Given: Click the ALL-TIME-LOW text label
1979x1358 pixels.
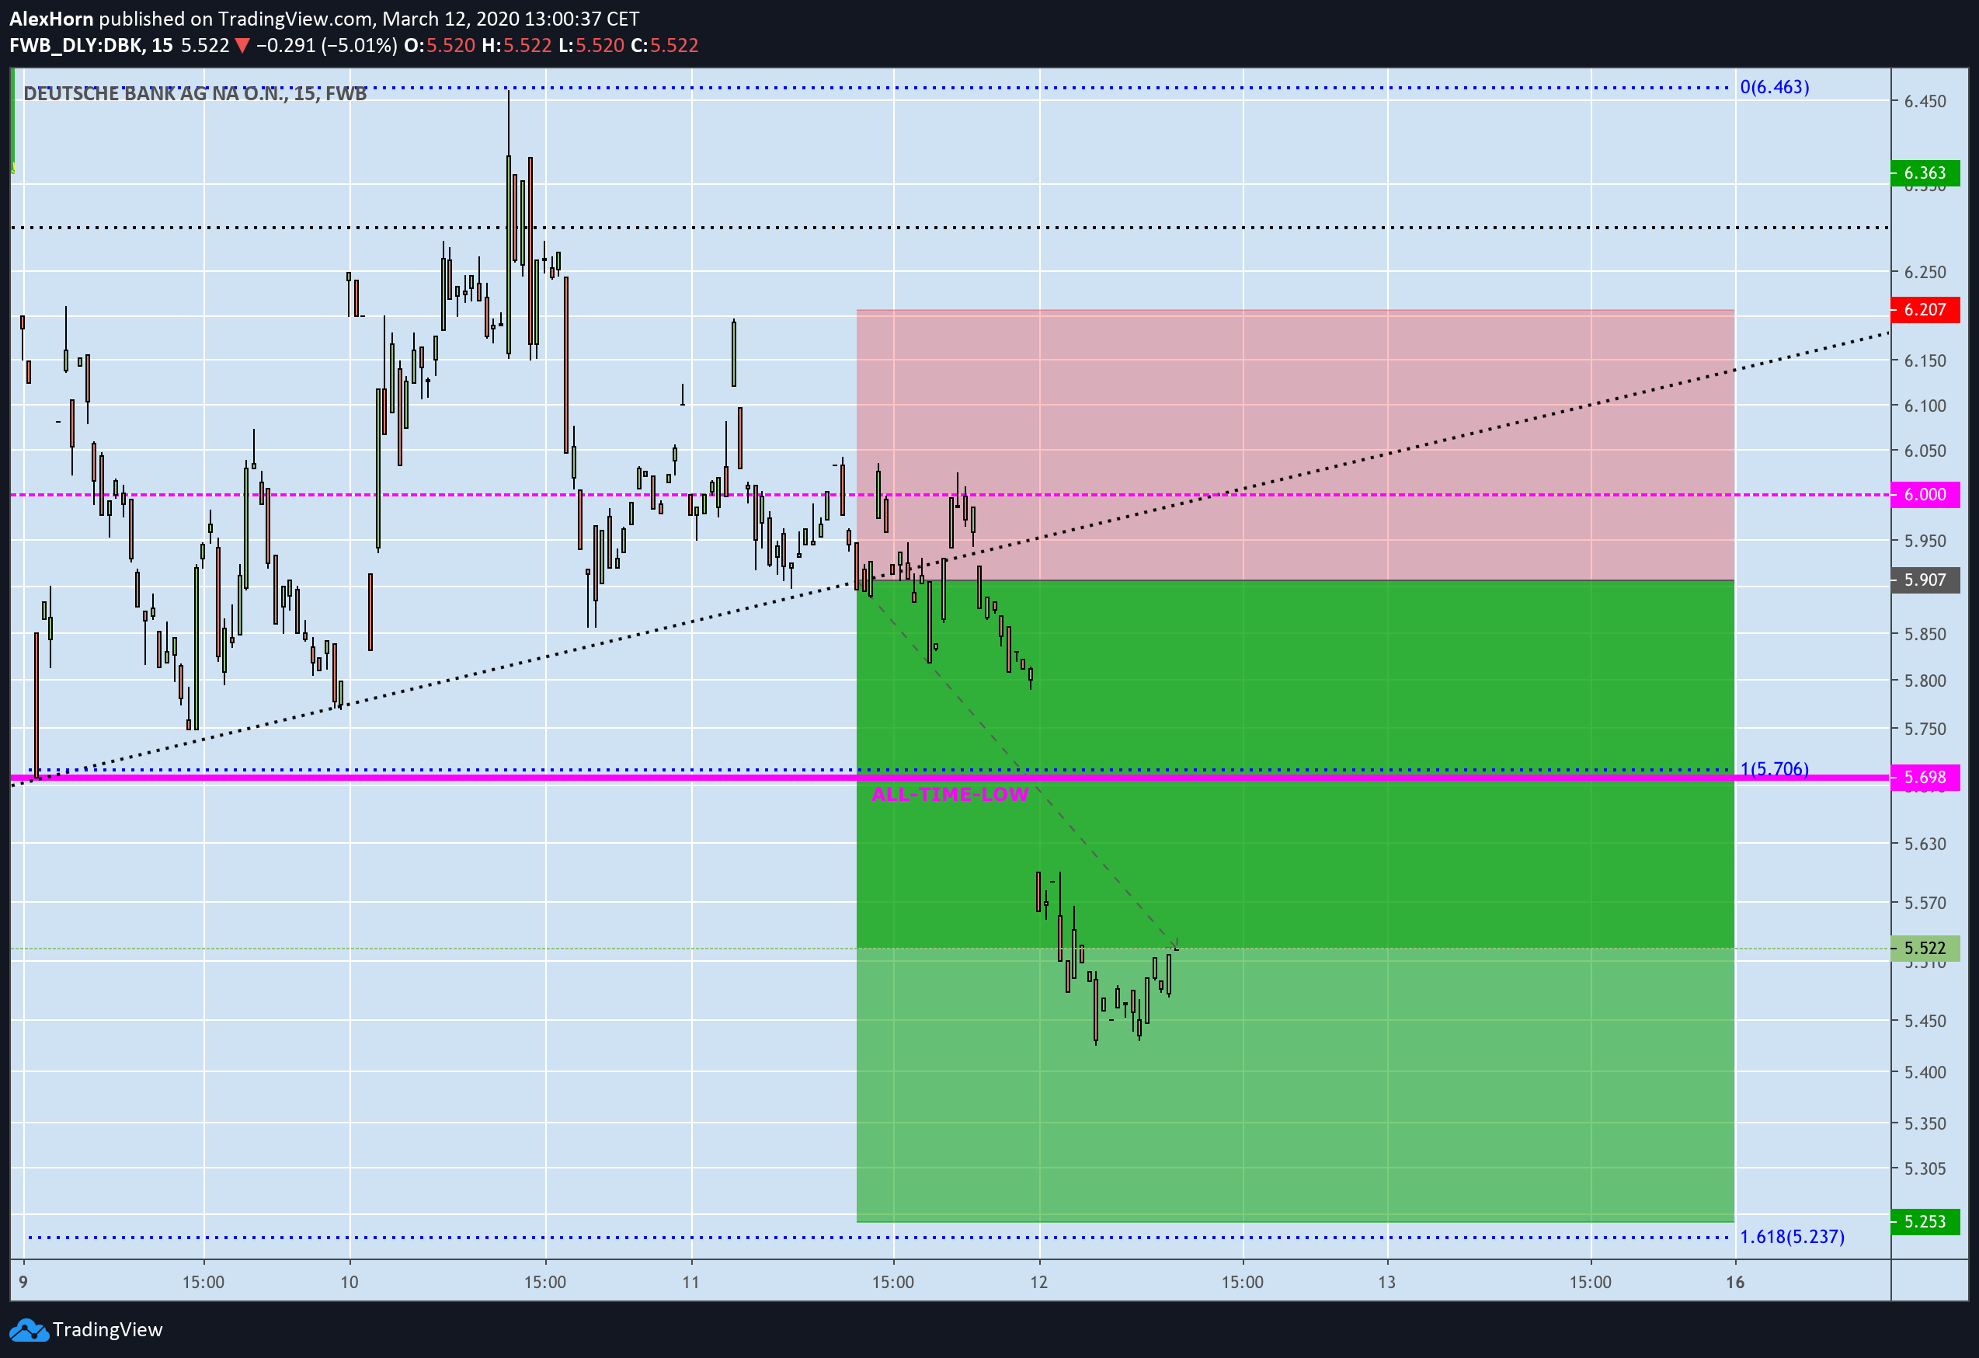Looking at the screenshot, I should tap(951, 794).
